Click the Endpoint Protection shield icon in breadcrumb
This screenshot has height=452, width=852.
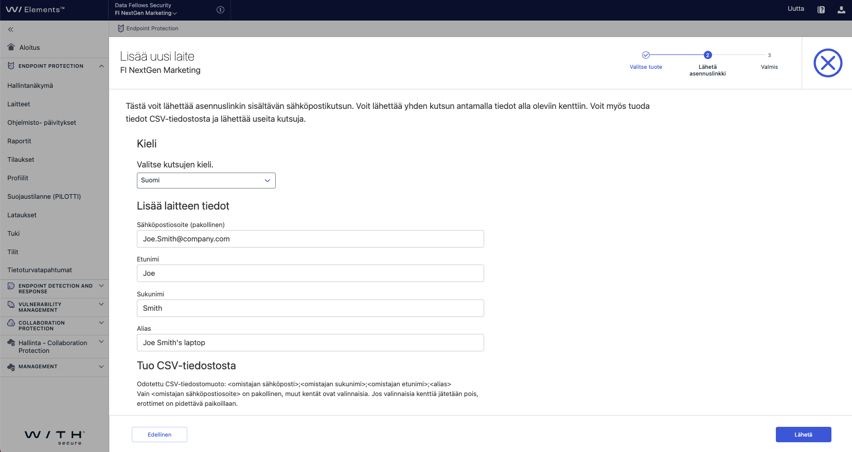121,29
